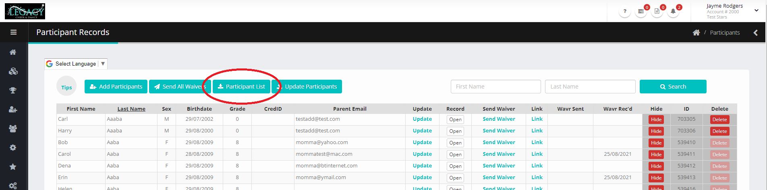Hide participant Carl Aaaba
Image resolution: width=767 pixels, height=190 pixels.
656,120
